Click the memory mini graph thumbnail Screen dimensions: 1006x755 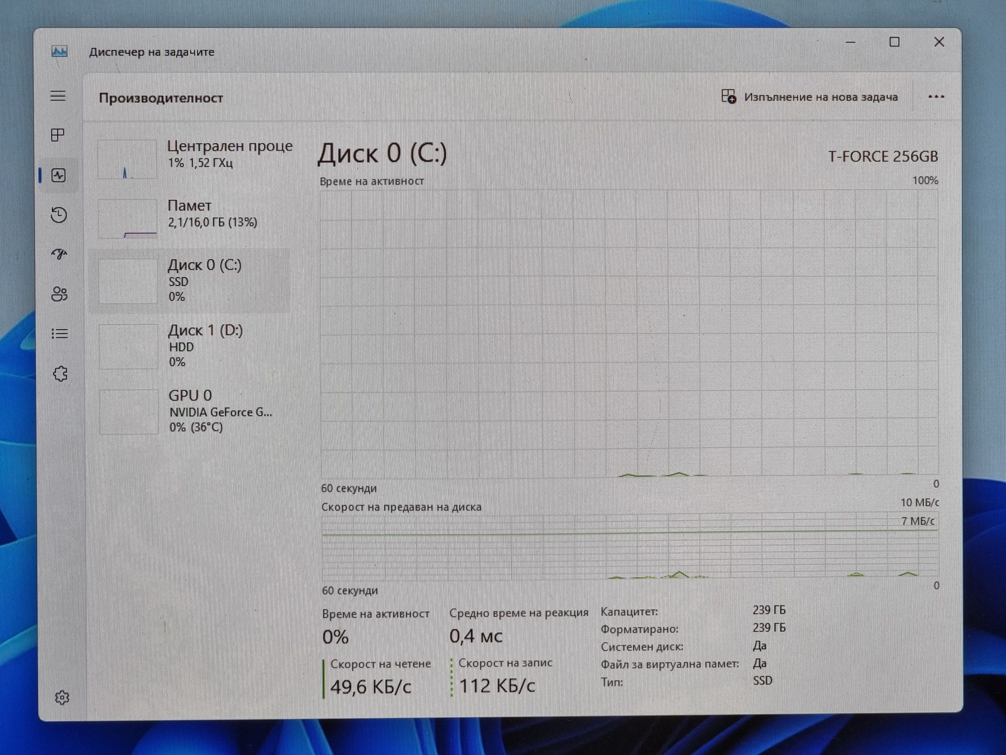pyautogui.click(x=128, y=218)
